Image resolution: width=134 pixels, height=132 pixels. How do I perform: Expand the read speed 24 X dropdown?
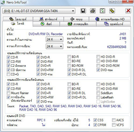pyautogui.click(x=54, y=39)
